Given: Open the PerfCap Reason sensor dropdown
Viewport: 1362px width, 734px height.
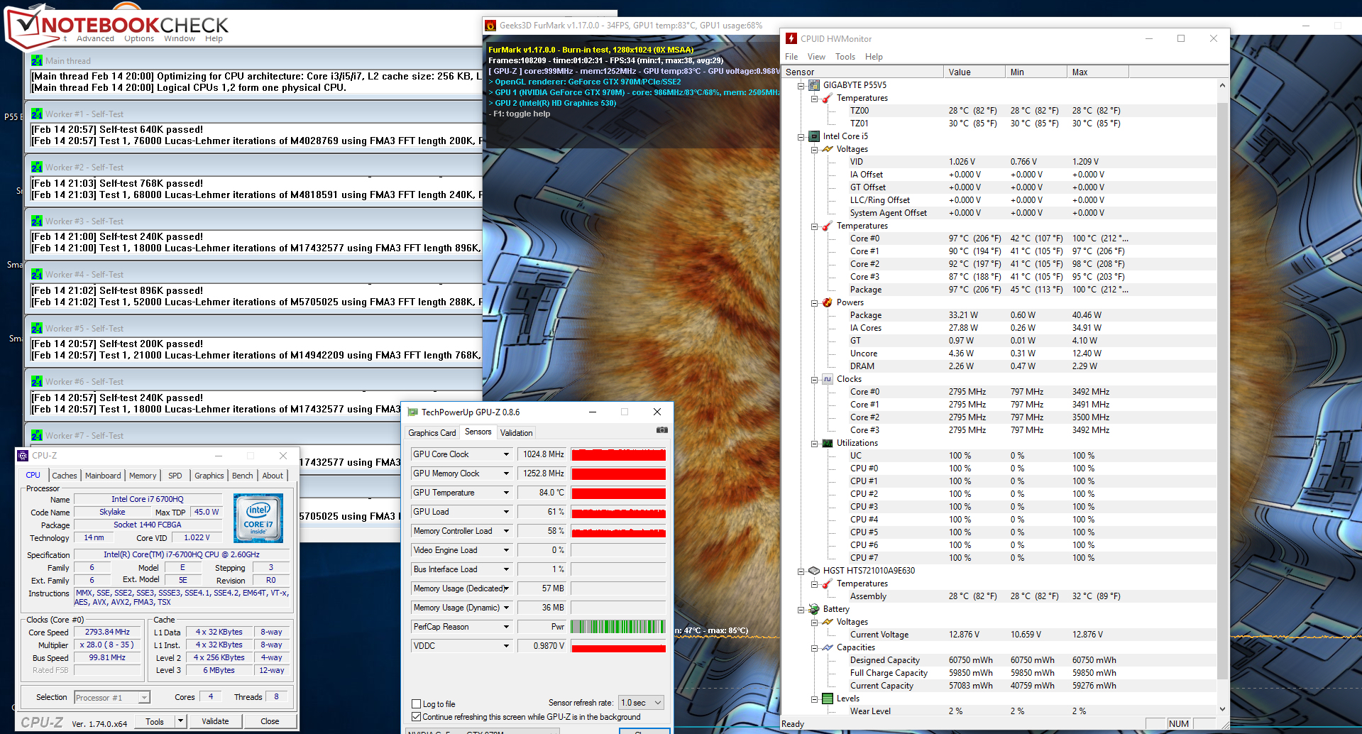Looking at the screenshot, I should tap(506, 627).
